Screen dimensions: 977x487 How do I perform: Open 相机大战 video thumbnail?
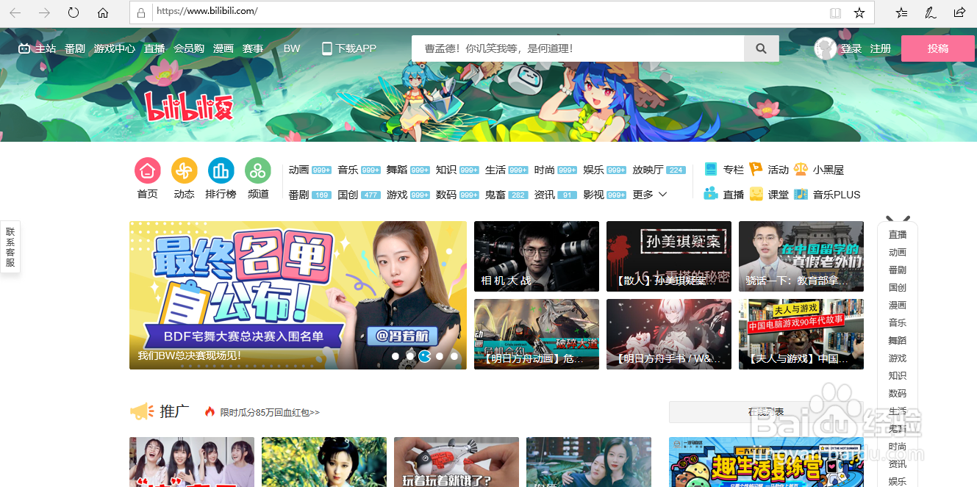click(537, 256)
